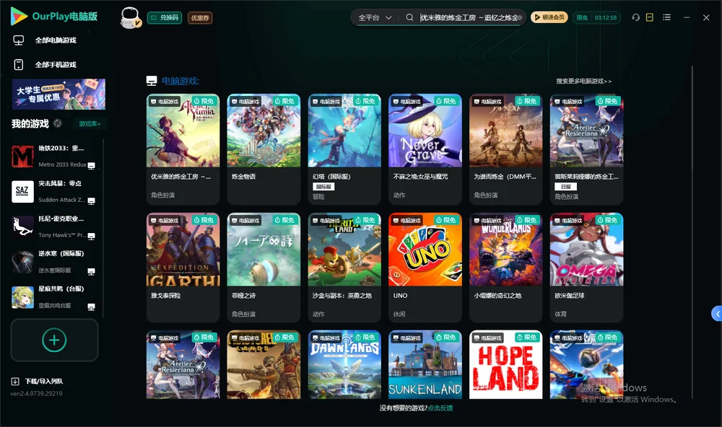722x427 pixels.
Task: Open 星痕共鸣 (台服) in my games
Action: [x=54, y=297]
